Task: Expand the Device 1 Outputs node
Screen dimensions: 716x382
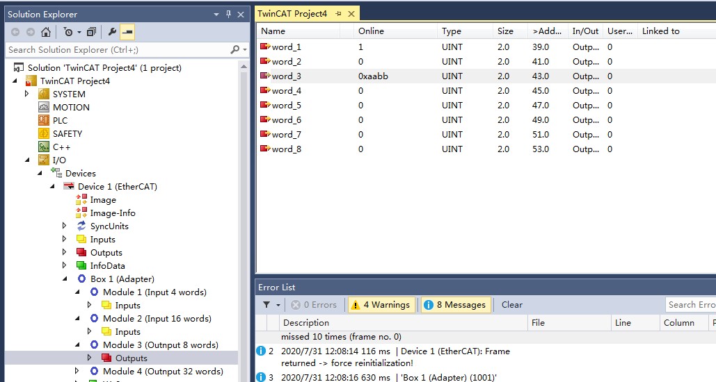Action: [65, 253]
